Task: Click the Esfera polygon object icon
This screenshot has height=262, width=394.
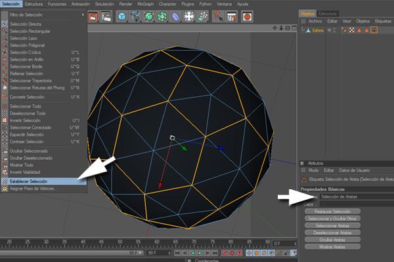Action: coord(309,30)
